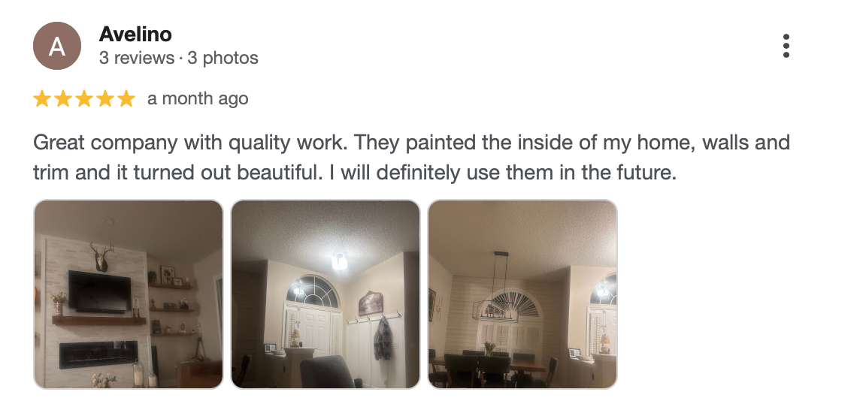
Task: Open the reviewer name "Avelino"
Action: (x=135, y=34)
